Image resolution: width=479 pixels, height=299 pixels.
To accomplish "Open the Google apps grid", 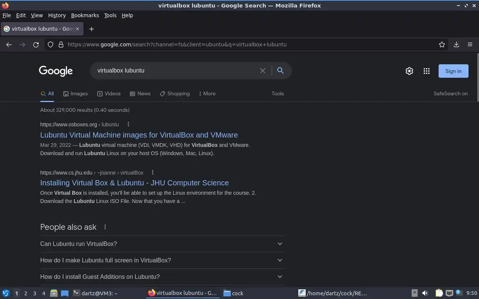I will 427,71.
